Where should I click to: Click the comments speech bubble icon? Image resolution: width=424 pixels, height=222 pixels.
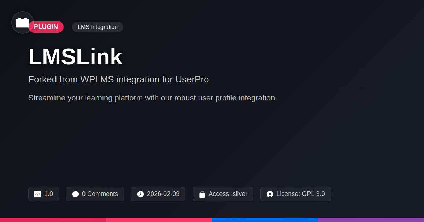pyautogui.click(x=76, y=194)
